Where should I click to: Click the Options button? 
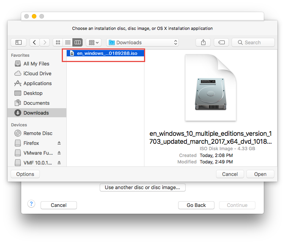point(25,174)
